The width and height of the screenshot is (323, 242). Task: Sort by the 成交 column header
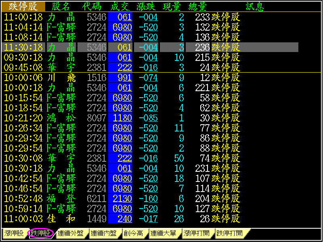point(120,6)
